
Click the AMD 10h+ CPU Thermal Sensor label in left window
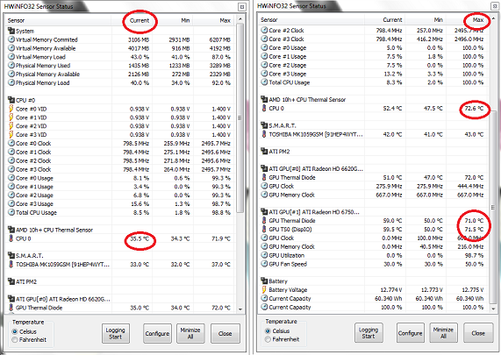click(54, 230)
